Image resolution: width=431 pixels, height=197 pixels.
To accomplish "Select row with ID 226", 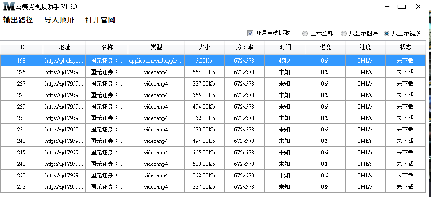I will [x=213, y=72].
